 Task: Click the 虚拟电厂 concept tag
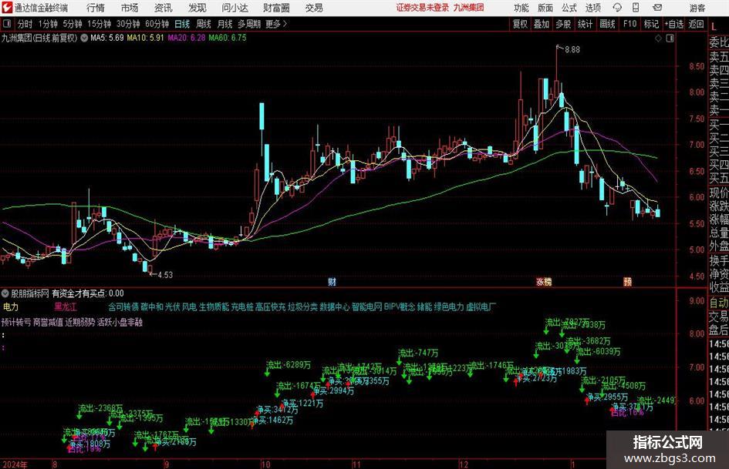click(481, 307)
